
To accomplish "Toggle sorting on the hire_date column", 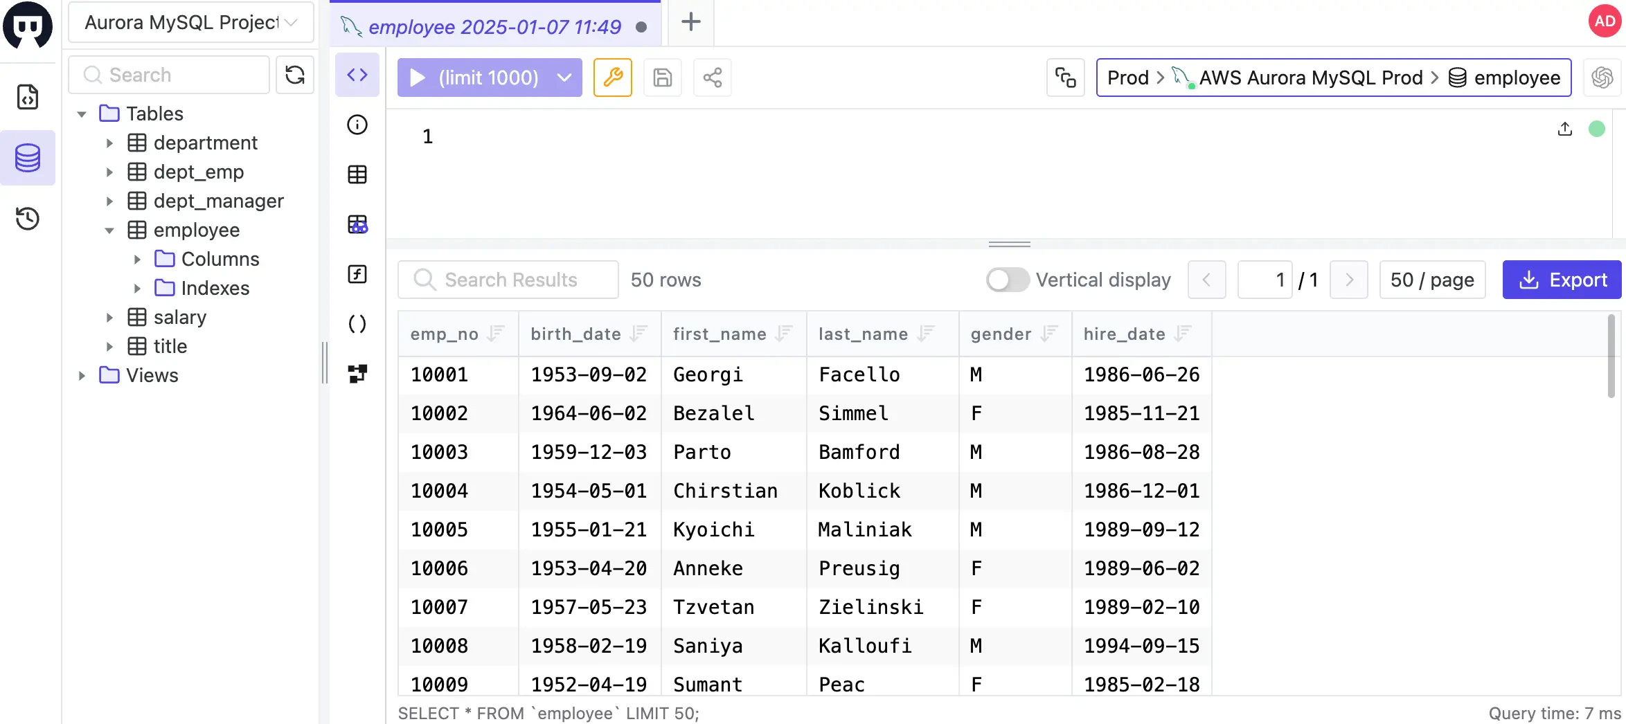I will (1184, 334).
